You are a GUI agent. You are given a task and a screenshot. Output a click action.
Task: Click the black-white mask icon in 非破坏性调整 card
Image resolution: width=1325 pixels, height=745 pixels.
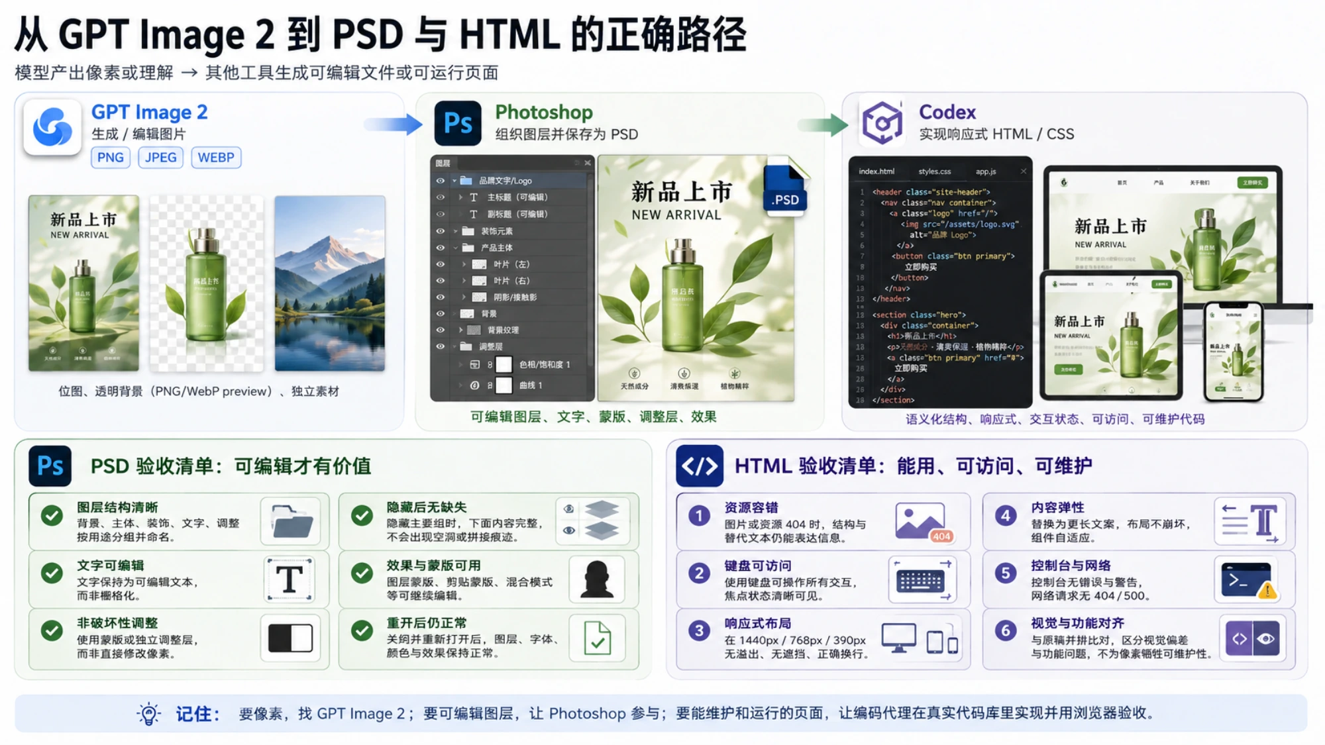click(290, 638)
